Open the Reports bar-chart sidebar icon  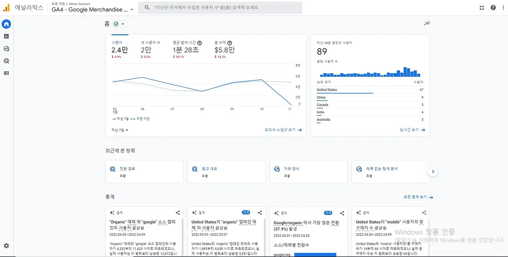click(x=6, y=36)
